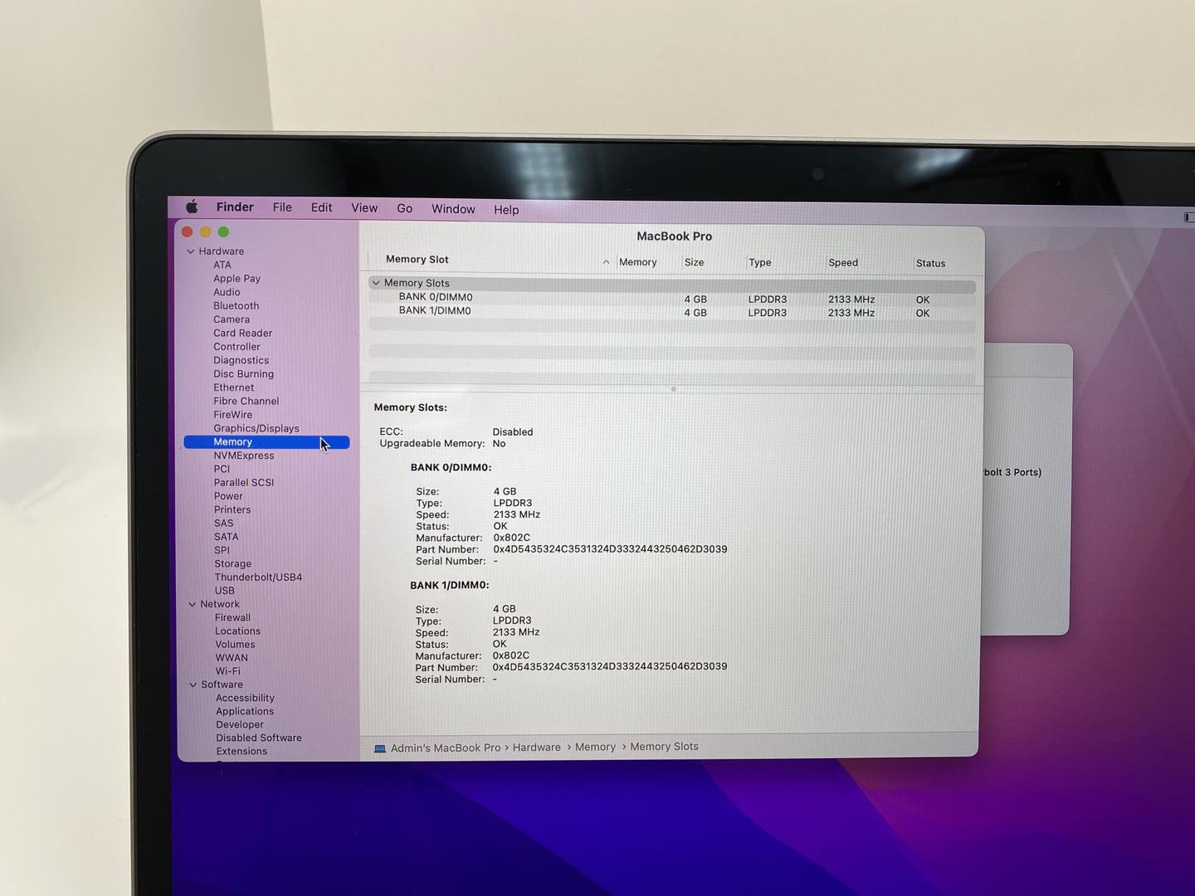Click the sort arrow on Memory Slot column
The width and height of the screenshot is (1195, 896).
(x=606, y=262)
